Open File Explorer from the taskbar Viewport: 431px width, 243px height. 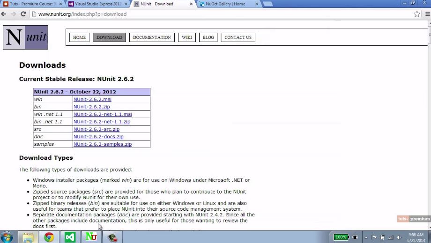[28, 237]
